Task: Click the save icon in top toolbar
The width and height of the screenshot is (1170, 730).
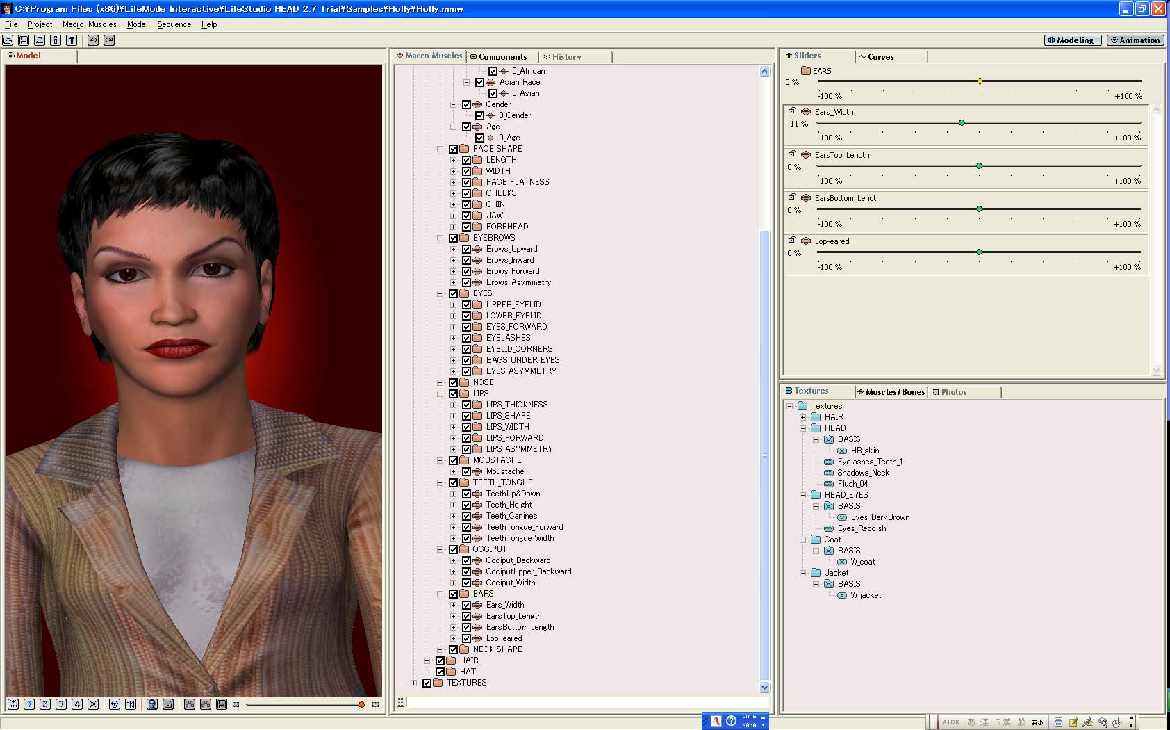Action: [24, 40]
